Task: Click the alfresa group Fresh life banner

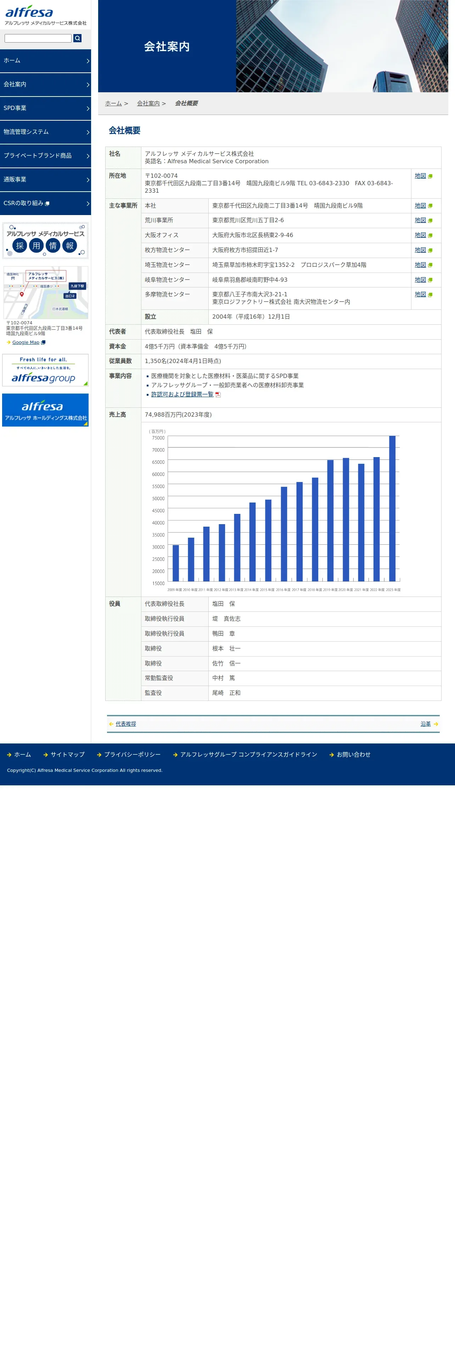Action: coord(46,370)
